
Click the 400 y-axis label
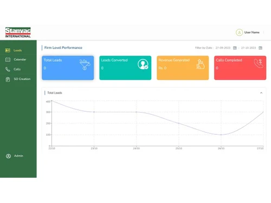click(x=48, y=102)
